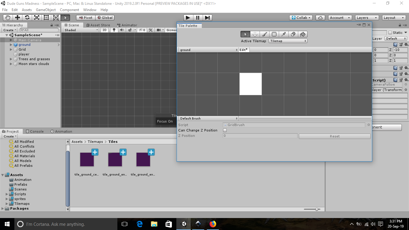Click the Hierarchy search field

39,30
